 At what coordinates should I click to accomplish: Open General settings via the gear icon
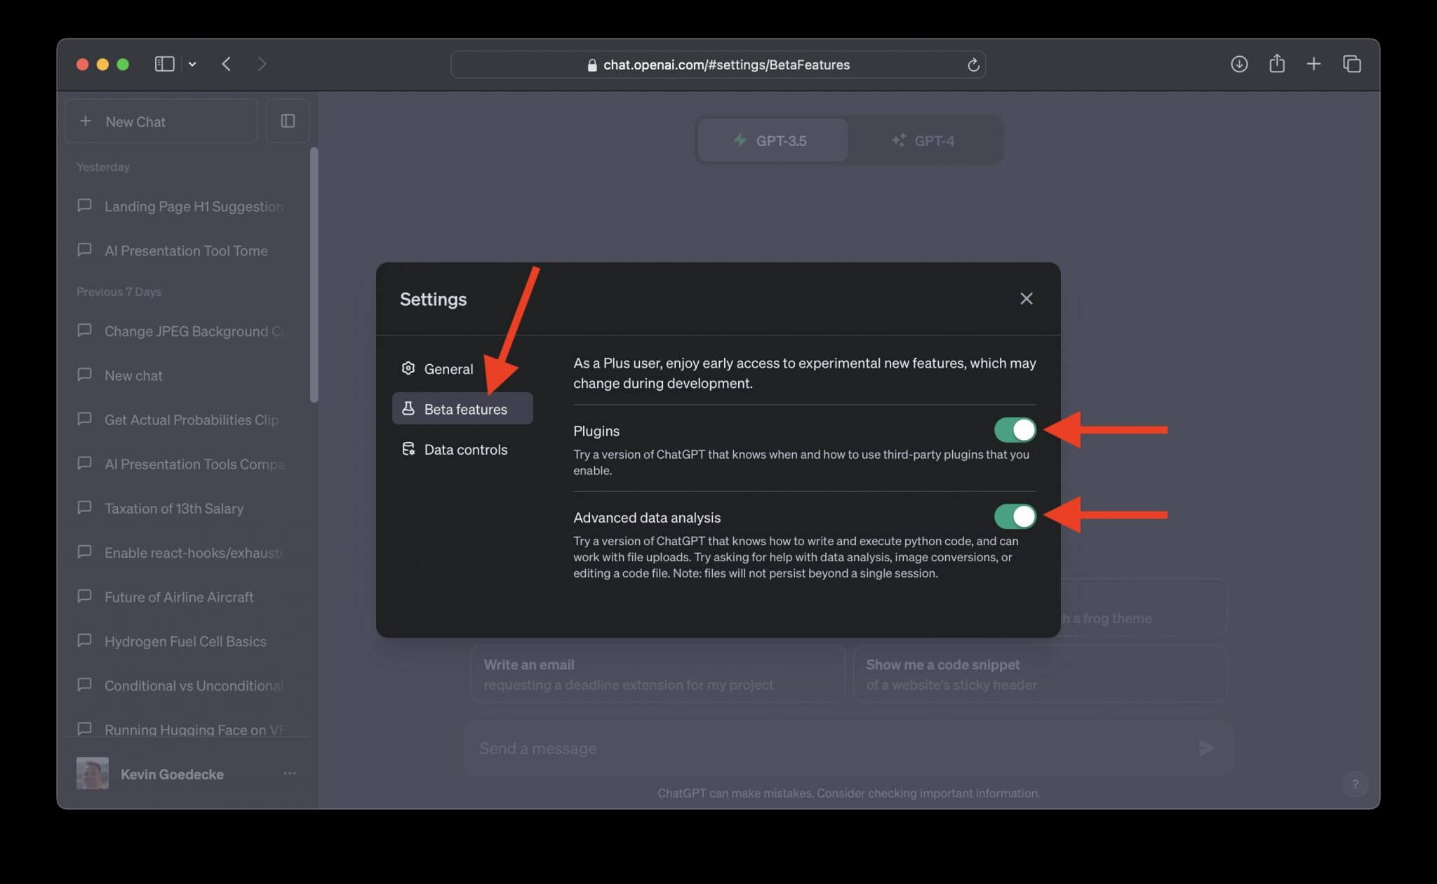408,368
